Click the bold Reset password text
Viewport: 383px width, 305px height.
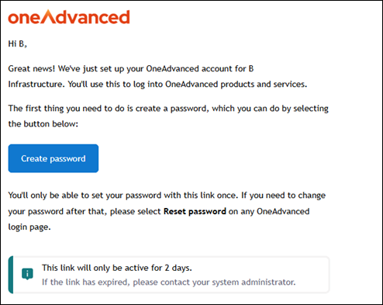point(195,211)
